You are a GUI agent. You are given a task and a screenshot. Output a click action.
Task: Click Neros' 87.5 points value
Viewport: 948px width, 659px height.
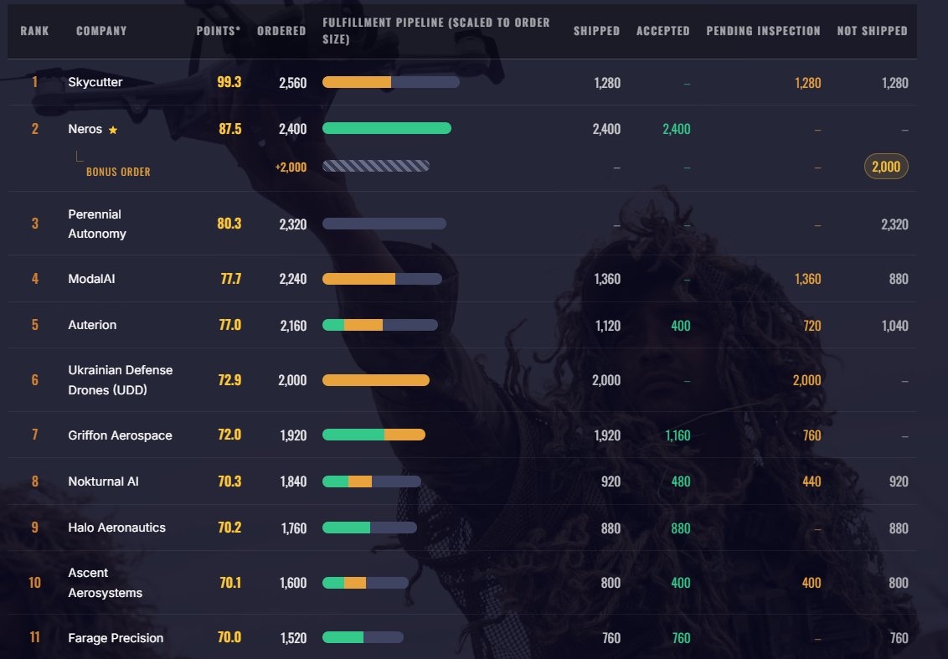tap(229, 129)
